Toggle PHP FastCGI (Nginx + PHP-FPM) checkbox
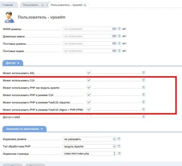Screen dimensions: 182x166 point(89,110)
